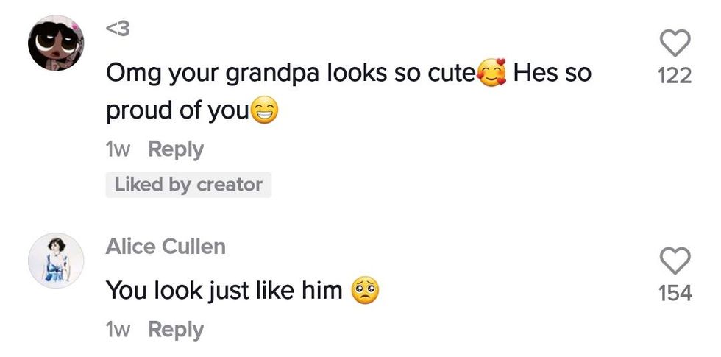Open Alice Cullen's profile avatar
Screen dimensions: 721x357
click(57, 261)
